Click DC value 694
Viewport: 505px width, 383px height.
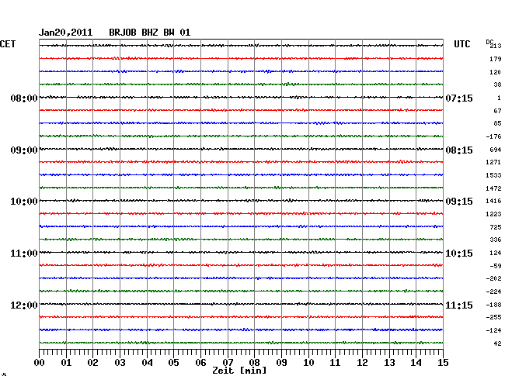click(496, 150)
